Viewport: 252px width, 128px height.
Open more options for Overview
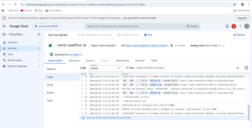point(39,43)
